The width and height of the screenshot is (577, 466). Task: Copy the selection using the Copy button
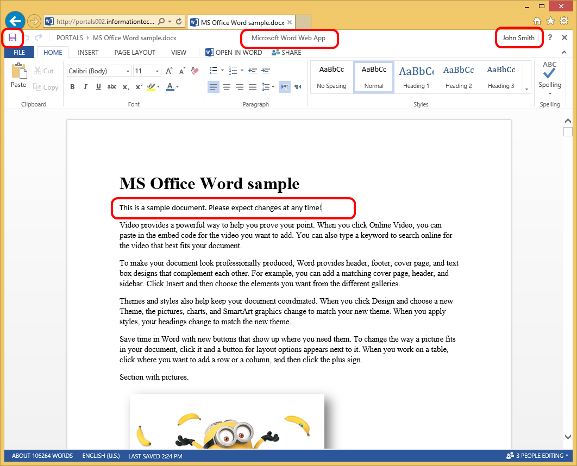click(46, 87)
